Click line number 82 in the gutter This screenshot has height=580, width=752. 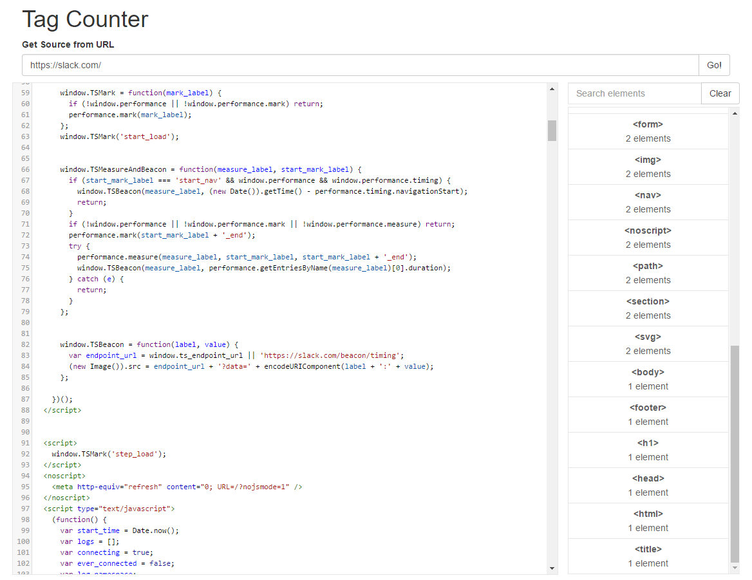tap(25, 344)
